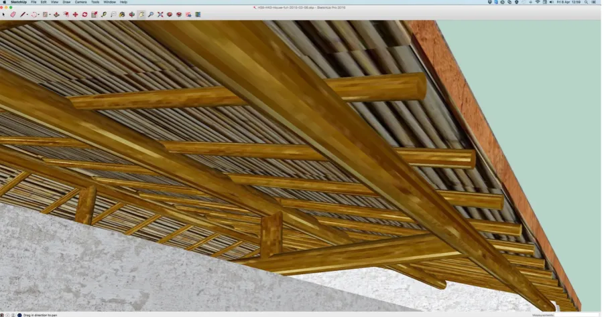This screenshot has height=317, width=604.
Task: Open the Line tool dropdown arrow
Action: (27, 15)
